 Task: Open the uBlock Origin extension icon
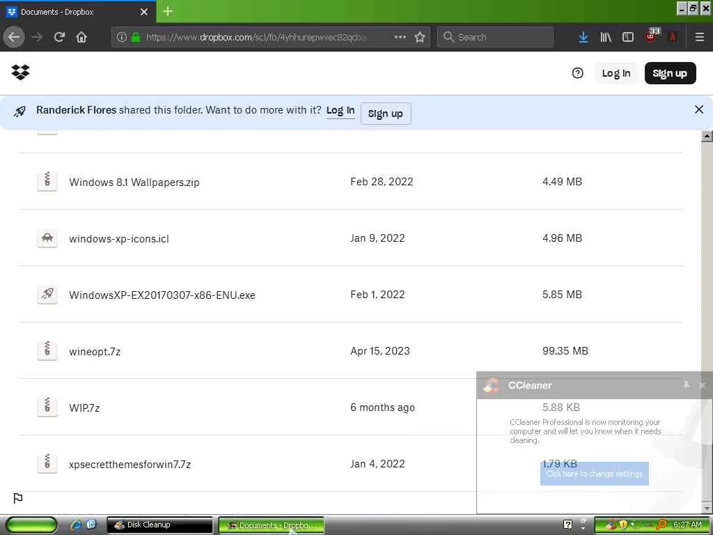[651, 36]
